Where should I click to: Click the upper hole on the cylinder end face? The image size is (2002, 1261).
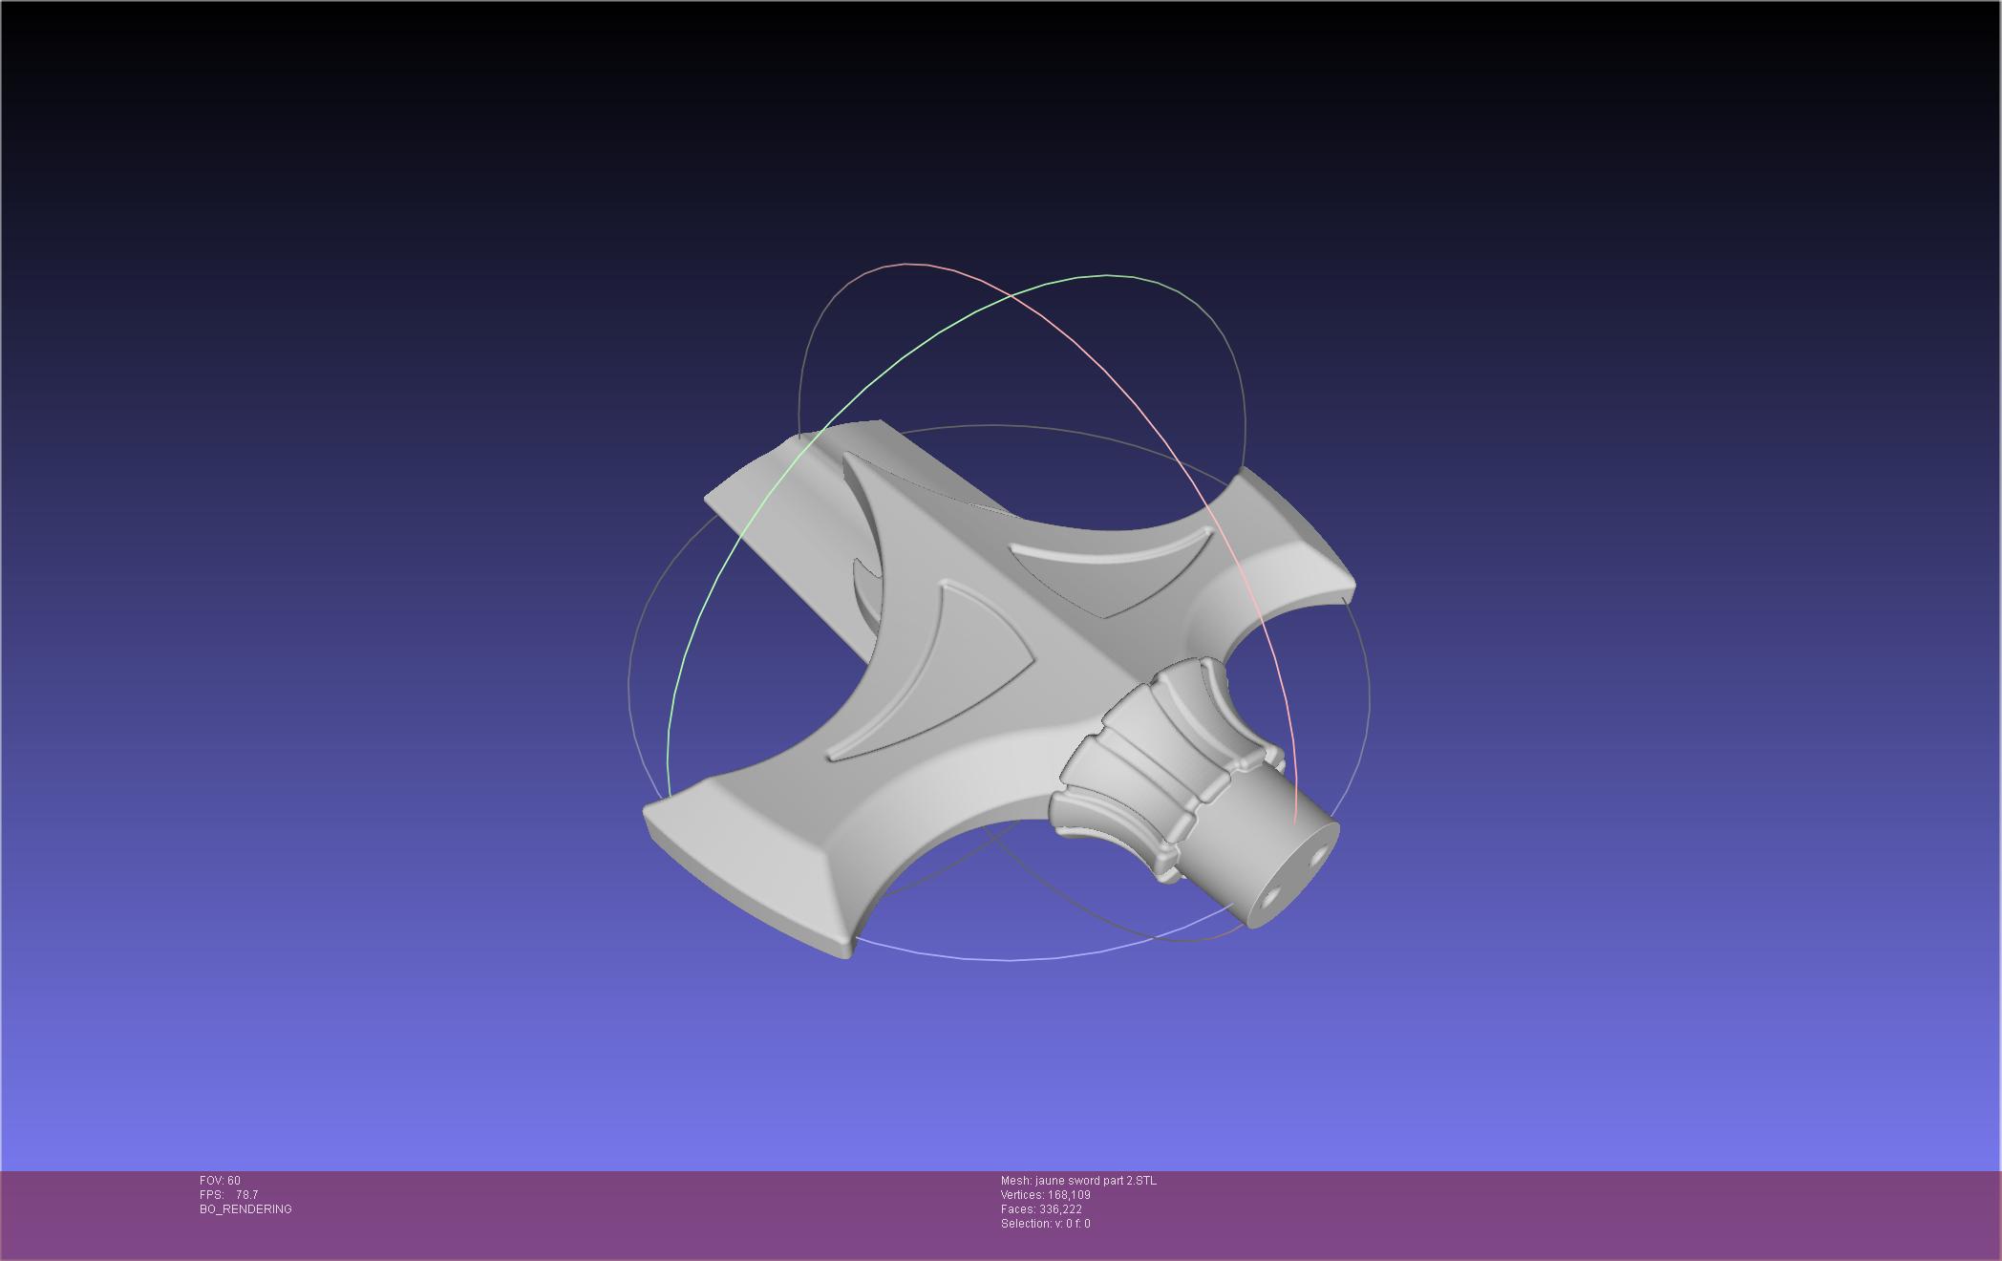1317,857
